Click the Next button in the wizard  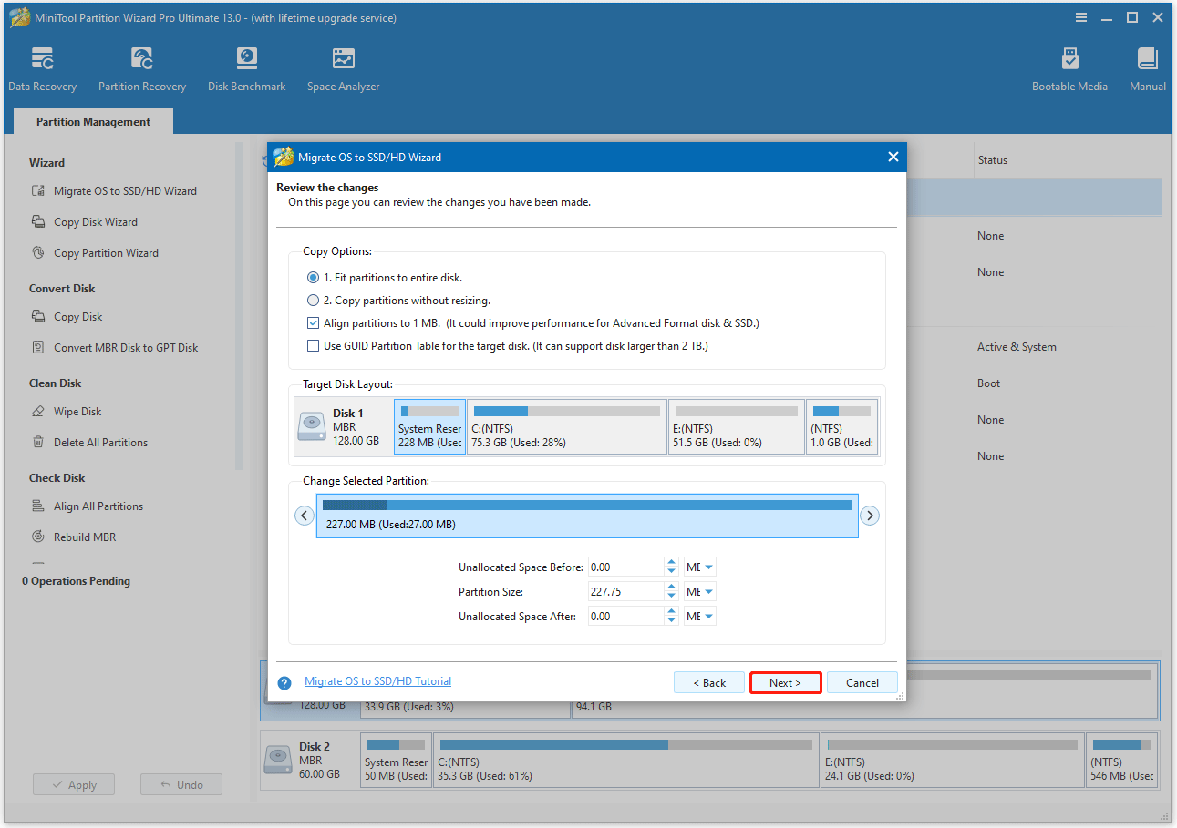[x=785, y=681]
